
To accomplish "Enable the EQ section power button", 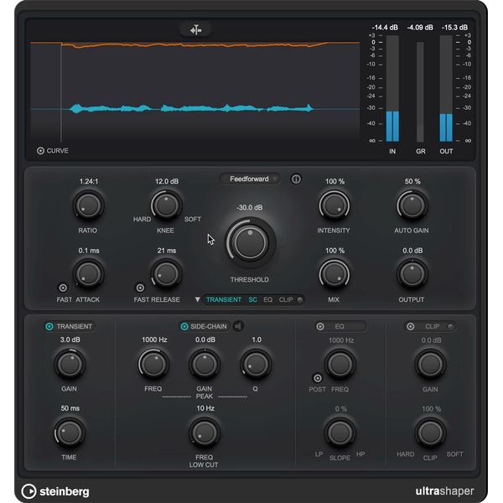I will [x=320, y=327].
